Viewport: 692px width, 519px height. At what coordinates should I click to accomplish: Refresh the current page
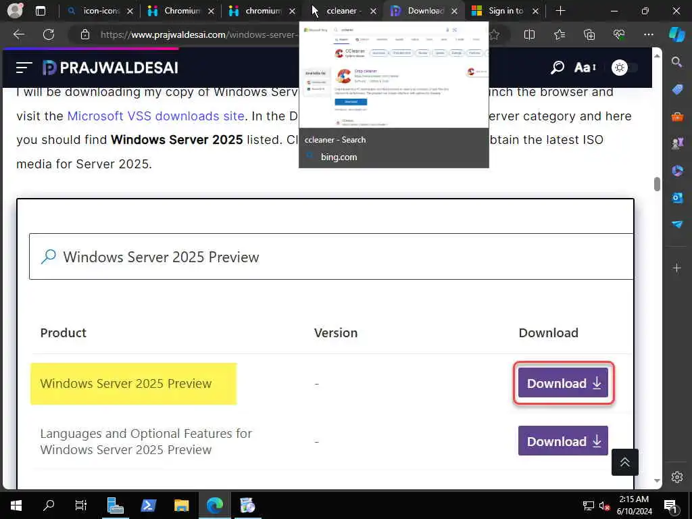(49, 34)
